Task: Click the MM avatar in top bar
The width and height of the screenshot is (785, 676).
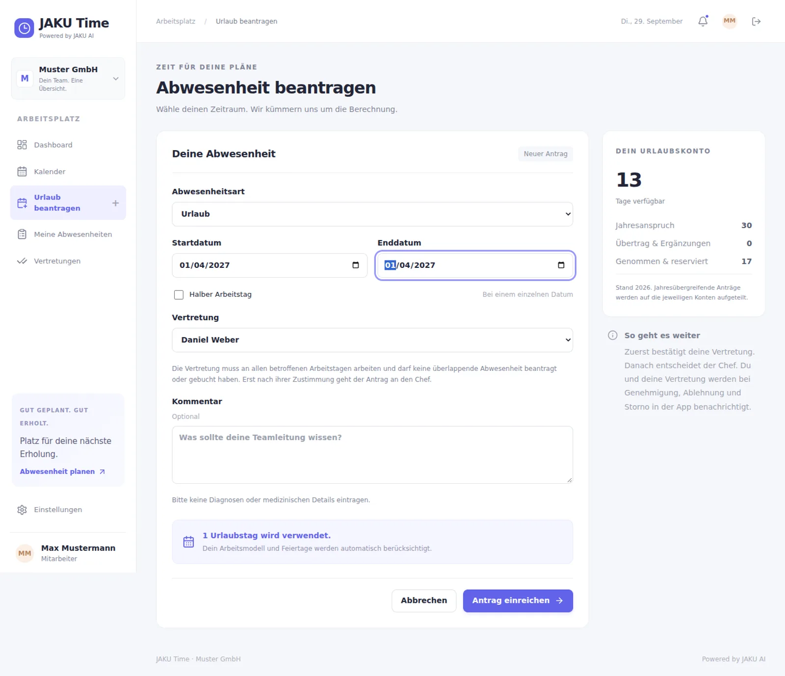Action: (x=730, y=21)
